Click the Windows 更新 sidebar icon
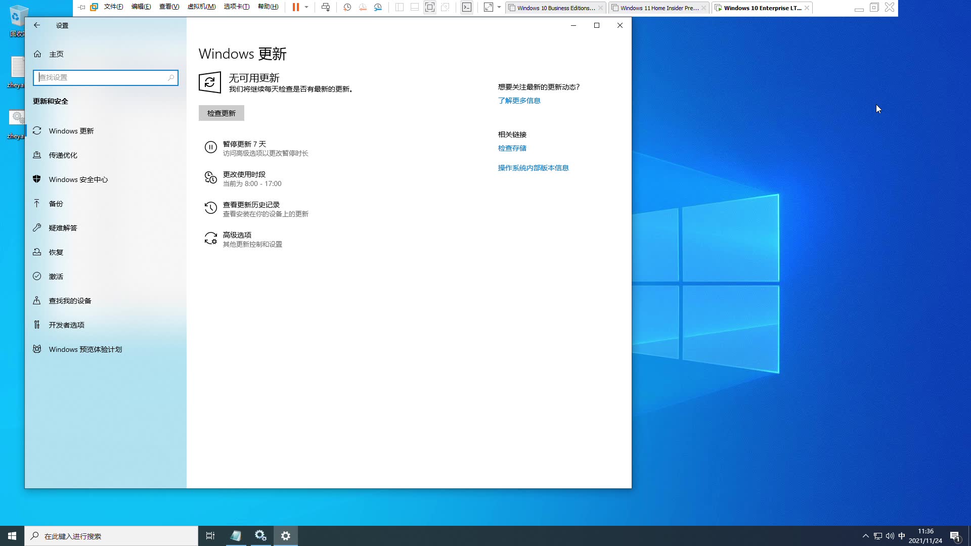 [37, 130]
